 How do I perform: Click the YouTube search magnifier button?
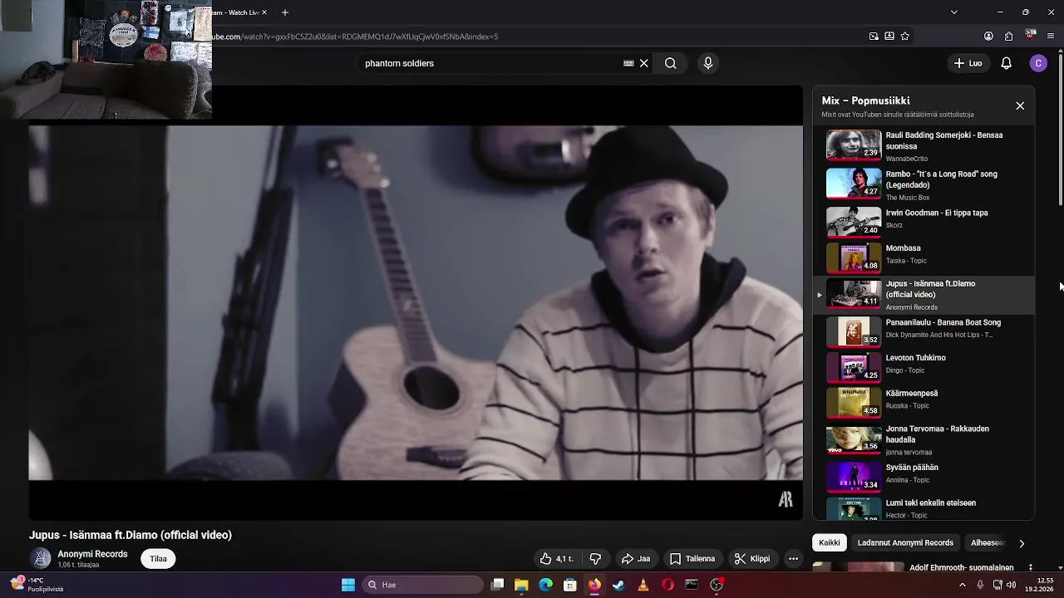[x=670, y=63]
